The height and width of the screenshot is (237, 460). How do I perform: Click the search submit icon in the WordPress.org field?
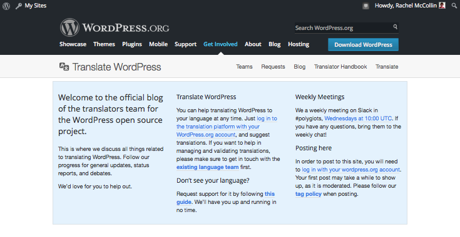point(395,27)
